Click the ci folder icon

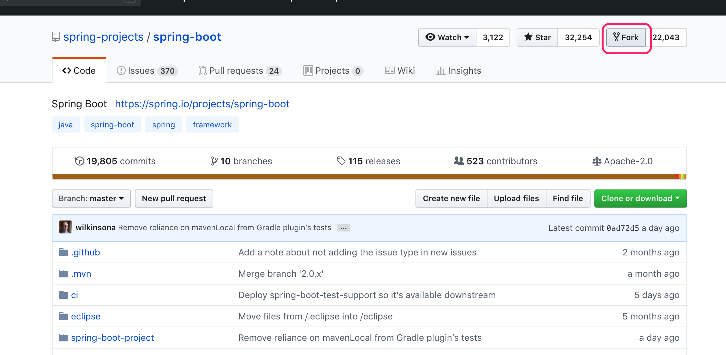[64, 295]
